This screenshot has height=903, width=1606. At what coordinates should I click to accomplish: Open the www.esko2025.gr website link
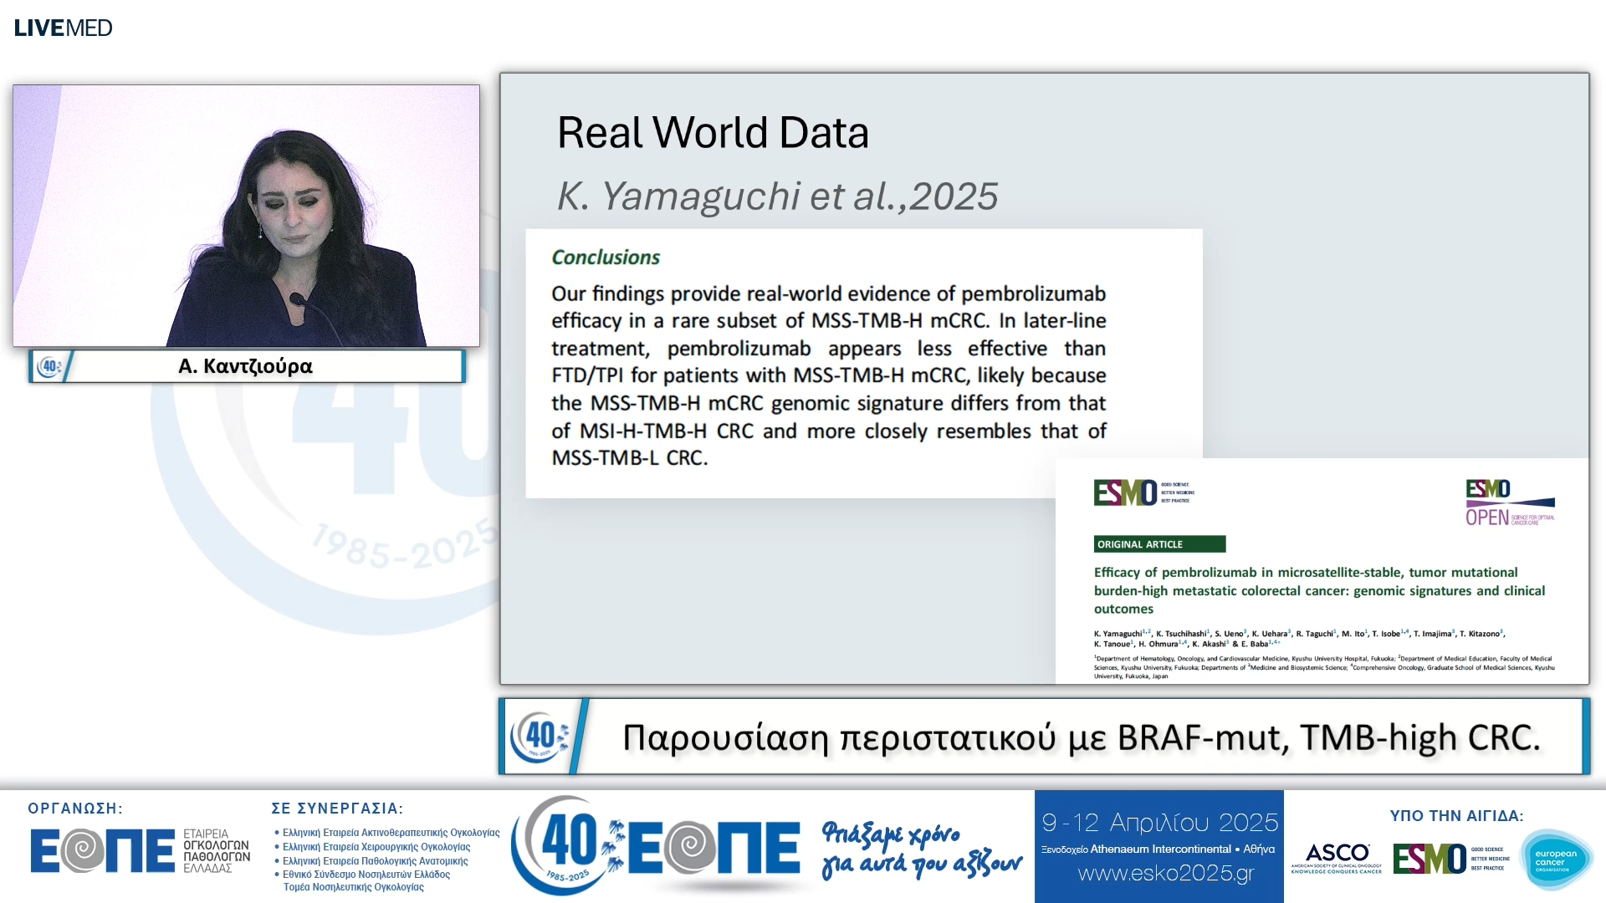click(x=1165, y=874)
